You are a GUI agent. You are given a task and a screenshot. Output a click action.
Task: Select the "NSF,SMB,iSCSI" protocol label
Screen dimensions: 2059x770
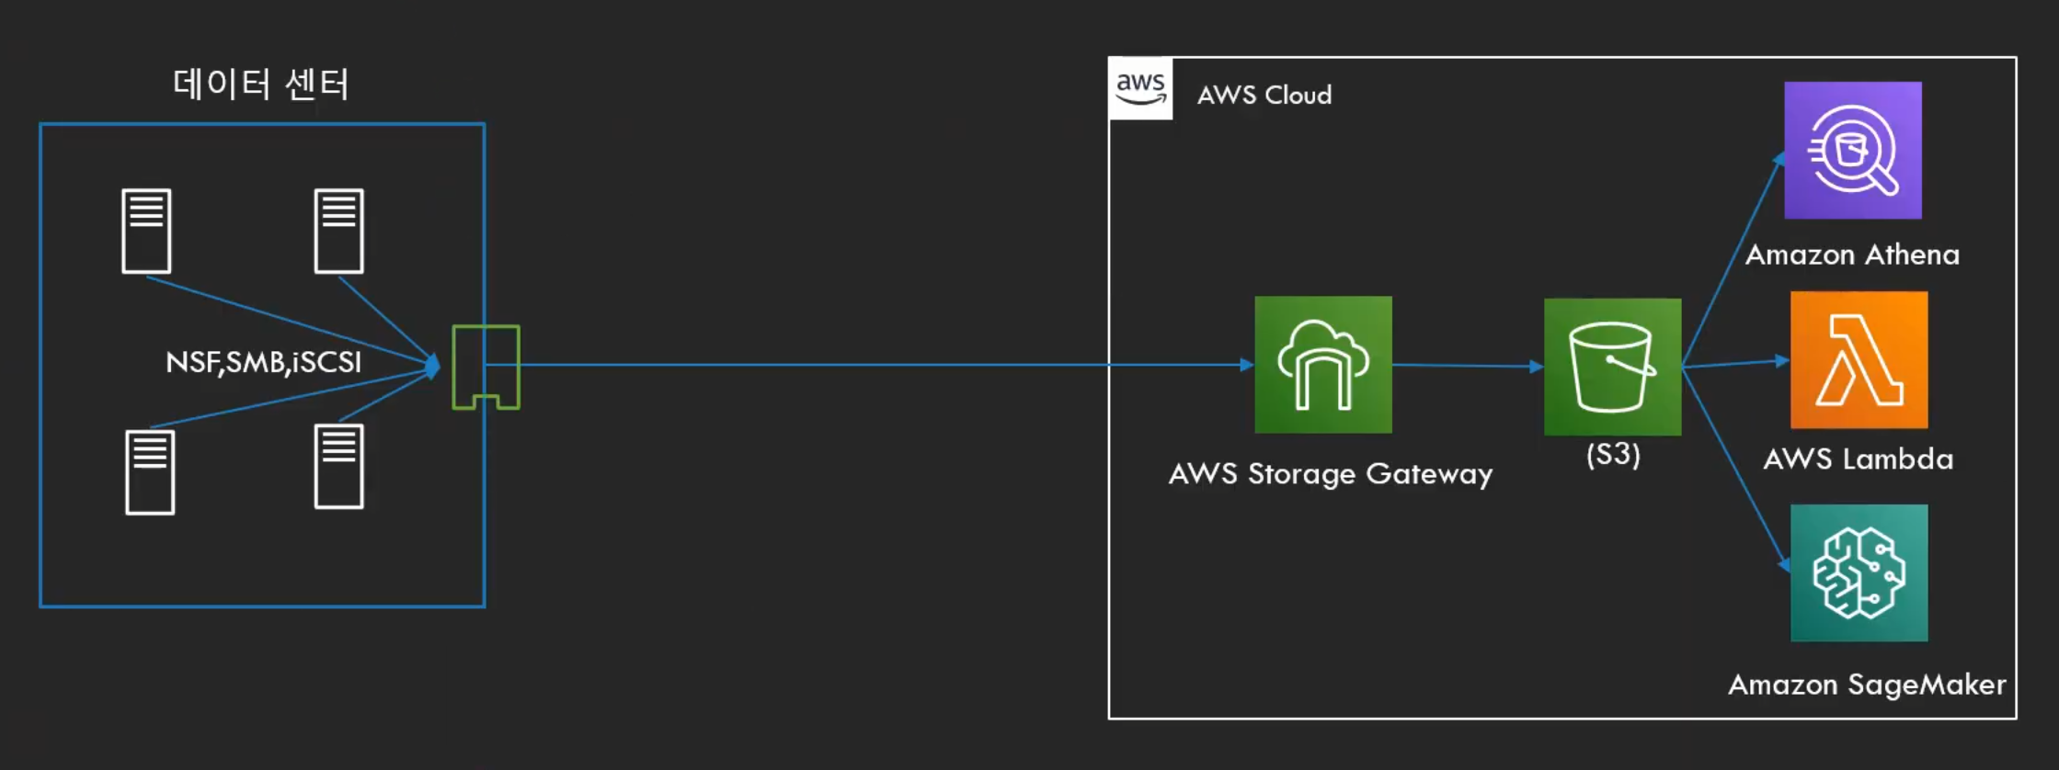(264, 362)
